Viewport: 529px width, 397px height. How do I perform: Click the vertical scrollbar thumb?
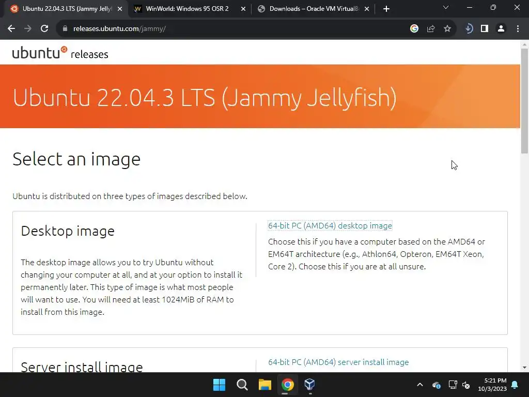point(524,101)
